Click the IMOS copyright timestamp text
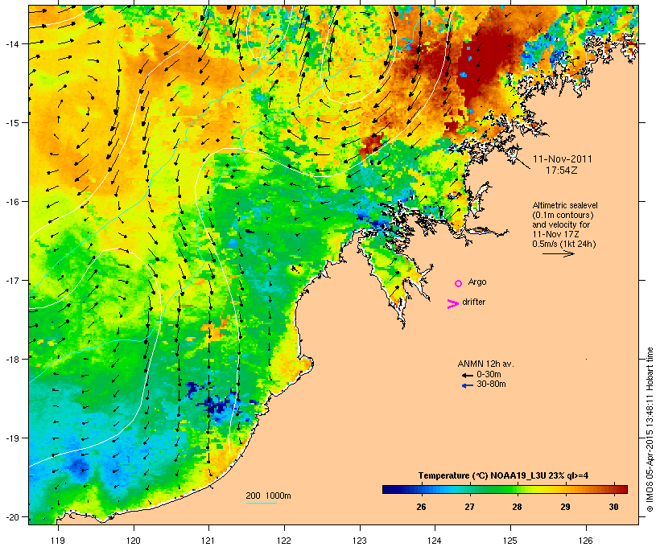The width and height of the screenshot is (660, 547). (650, 430)
